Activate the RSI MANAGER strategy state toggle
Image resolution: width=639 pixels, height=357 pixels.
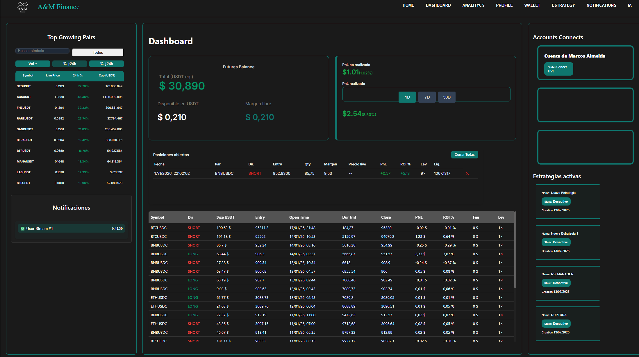point(556,283)
